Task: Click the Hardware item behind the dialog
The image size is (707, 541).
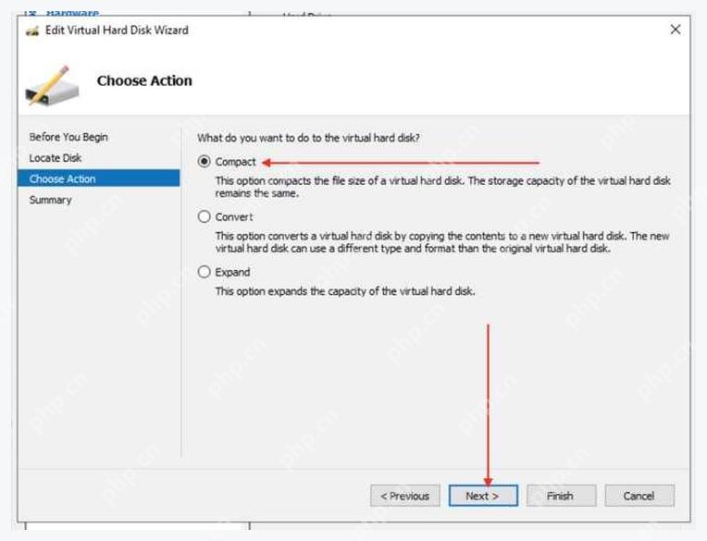Action: click(72, 12)
